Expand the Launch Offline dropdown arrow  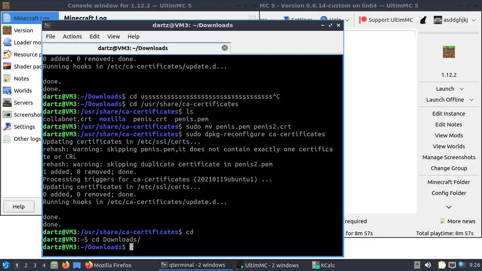[x=471, y=100]
